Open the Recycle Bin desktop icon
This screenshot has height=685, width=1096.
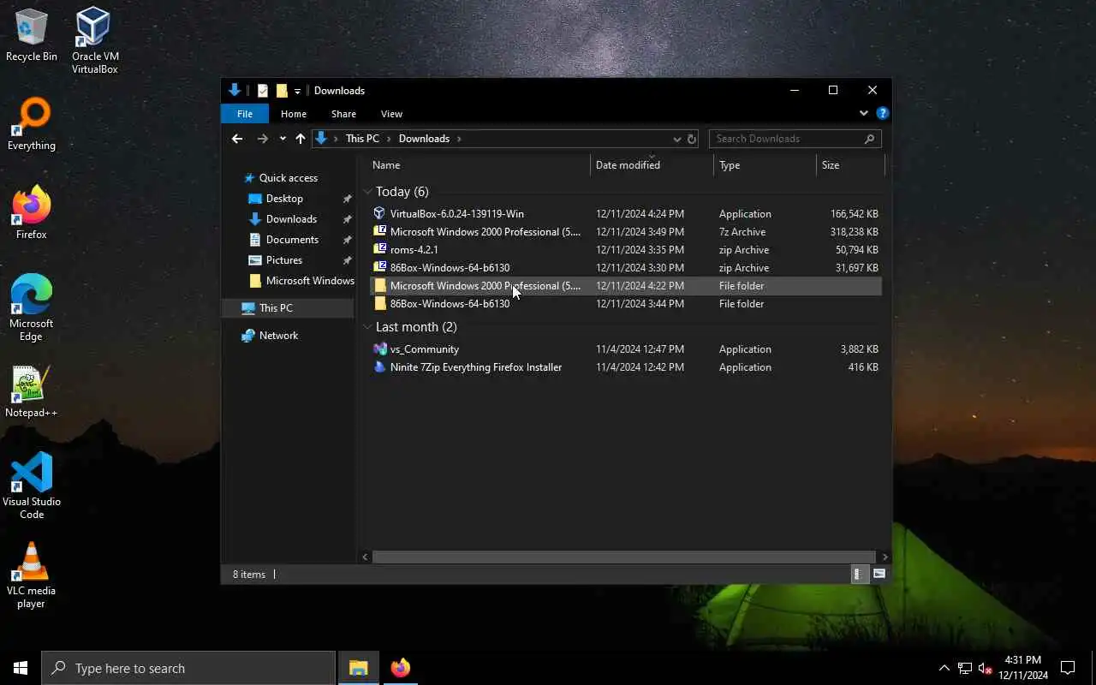[x=32, y=36]
